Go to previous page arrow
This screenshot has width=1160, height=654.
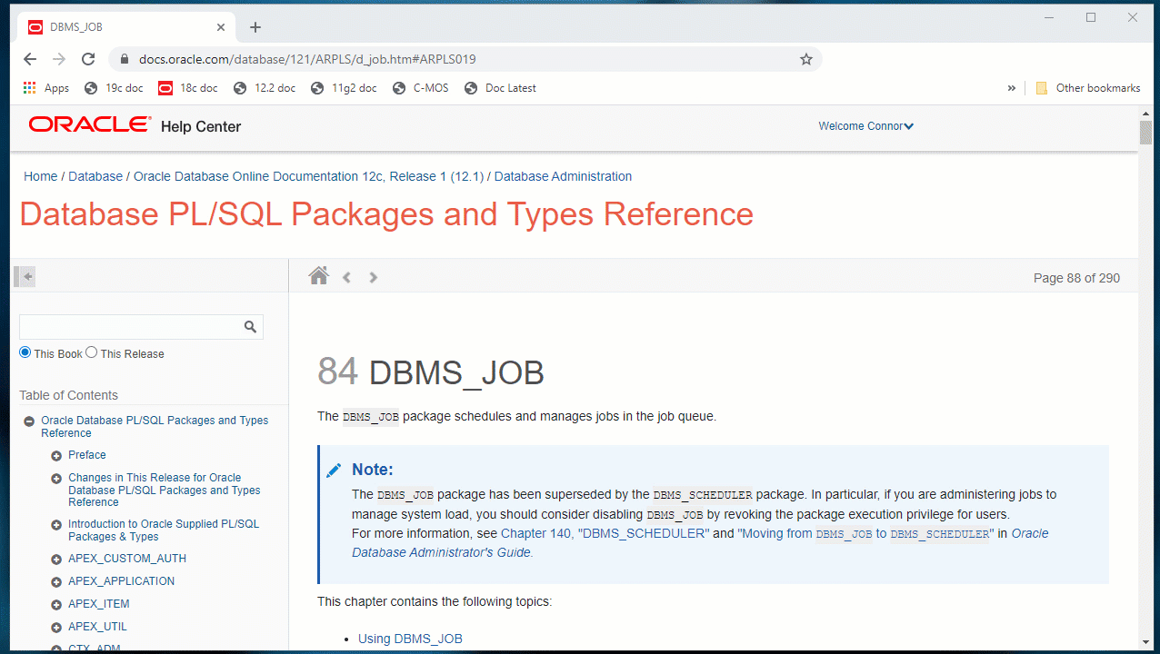(x=346, y=277)
